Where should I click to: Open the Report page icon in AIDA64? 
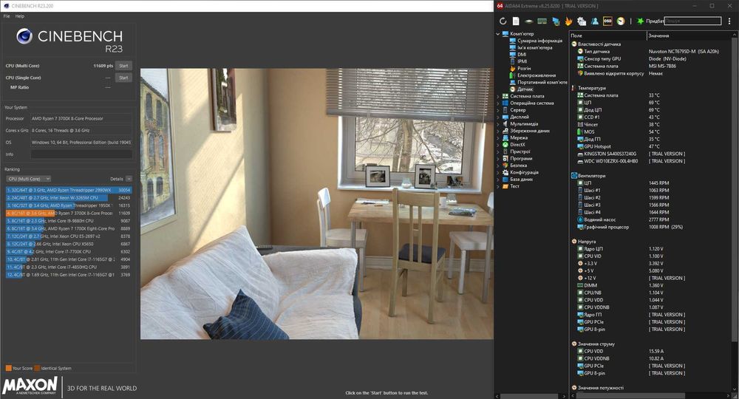click(516, 21)
